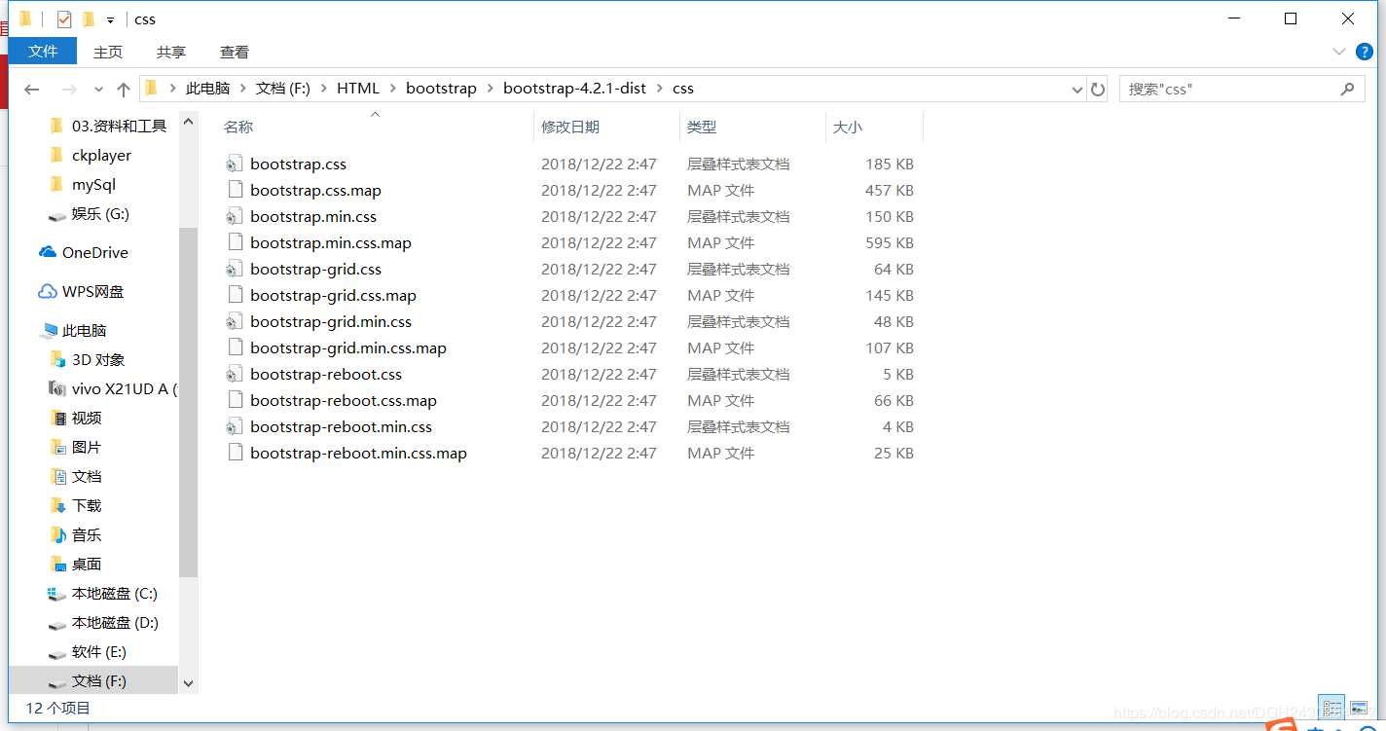Expand chevron after bootstrap in breadcrumb

click(x=490, y=89)
